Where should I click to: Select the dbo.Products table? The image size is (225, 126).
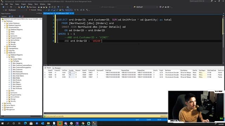click(x=17, y=80)
